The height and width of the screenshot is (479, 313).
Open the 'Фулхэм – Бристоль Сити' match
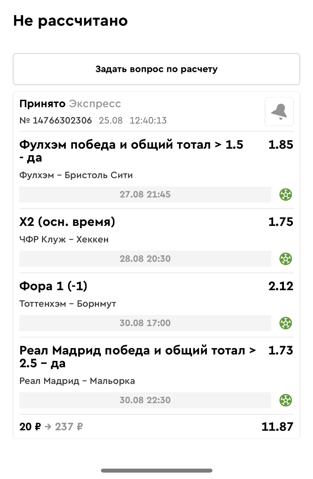pyautogui.click(x=76, y=175)
